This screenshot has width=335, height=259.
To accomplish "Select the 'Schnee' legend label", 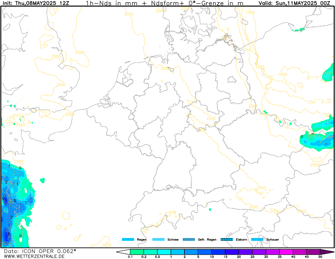I will coord(173,239).
